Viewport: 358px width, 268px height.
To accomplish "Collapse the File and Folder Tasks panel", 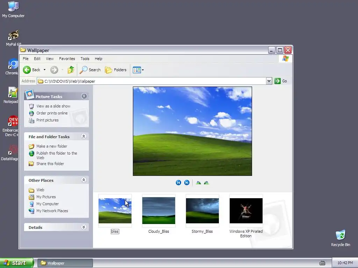I will (84, 136).
